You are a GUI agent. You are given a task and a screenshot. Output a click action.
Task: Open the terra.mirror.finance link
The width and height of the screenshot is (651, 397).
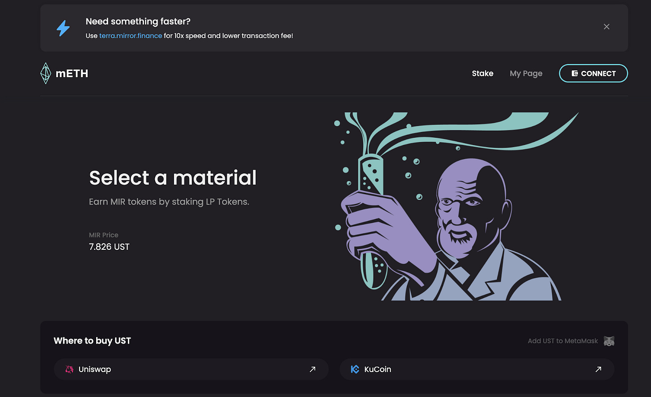tap(131, 36)
